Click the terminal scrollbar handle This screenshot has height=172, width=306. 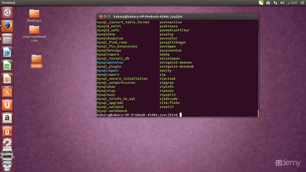pos(258,113)
